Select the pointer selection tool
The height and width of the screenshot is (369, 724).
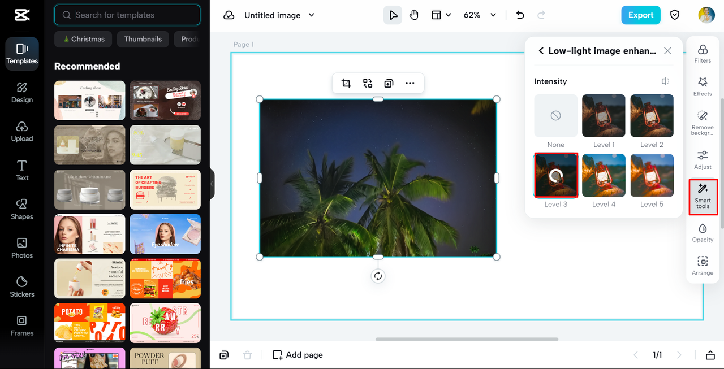point(393,15)
